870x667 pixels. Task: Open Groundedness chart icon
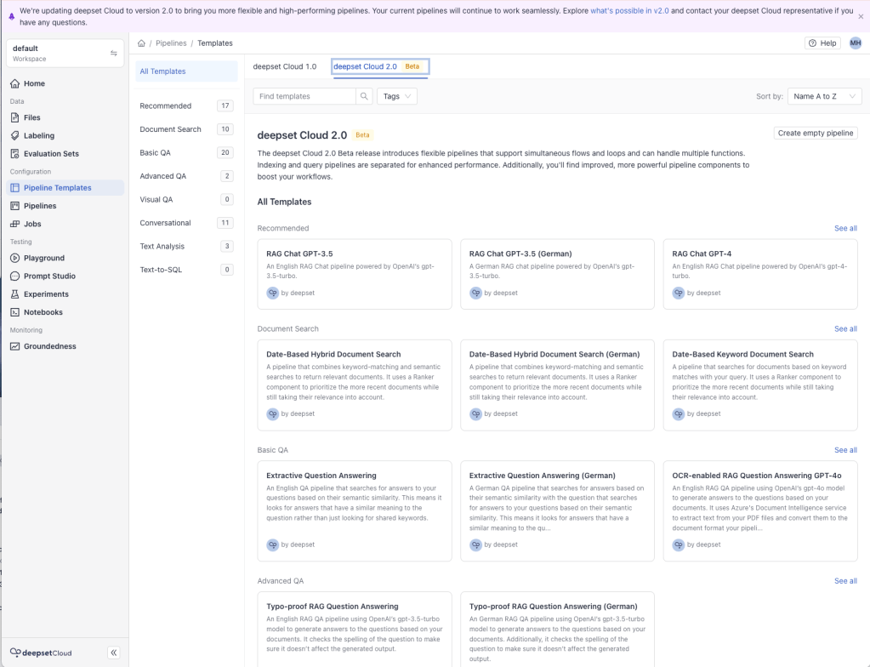(15, 346)
